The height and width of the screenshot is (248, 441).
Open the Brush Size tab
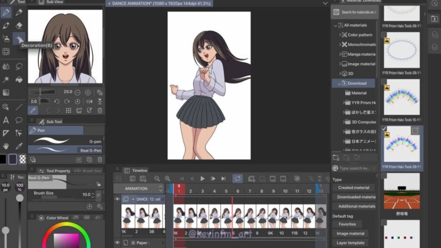88,170
